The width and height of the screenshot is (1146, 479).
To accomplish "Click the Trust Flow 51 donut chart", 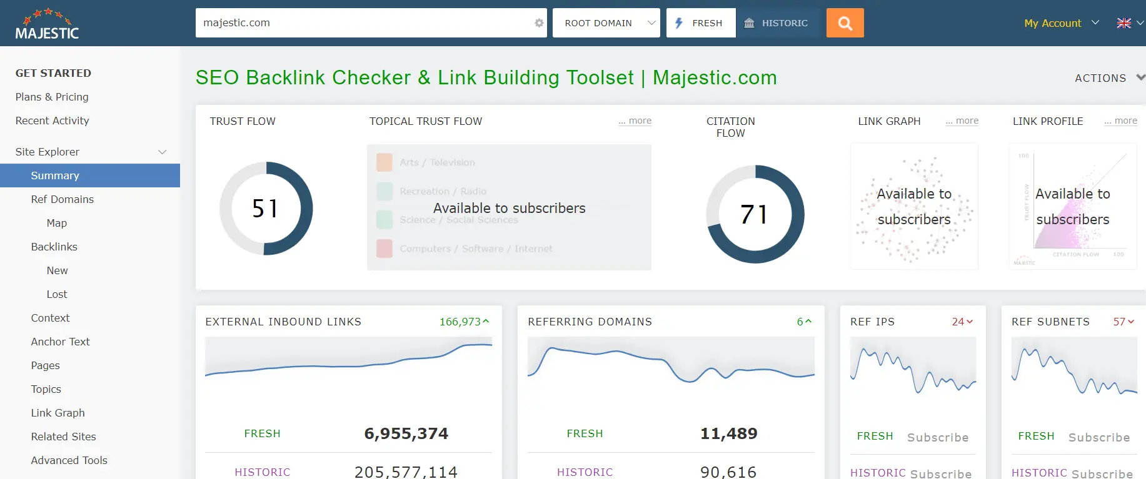I will tap(266, 209).
